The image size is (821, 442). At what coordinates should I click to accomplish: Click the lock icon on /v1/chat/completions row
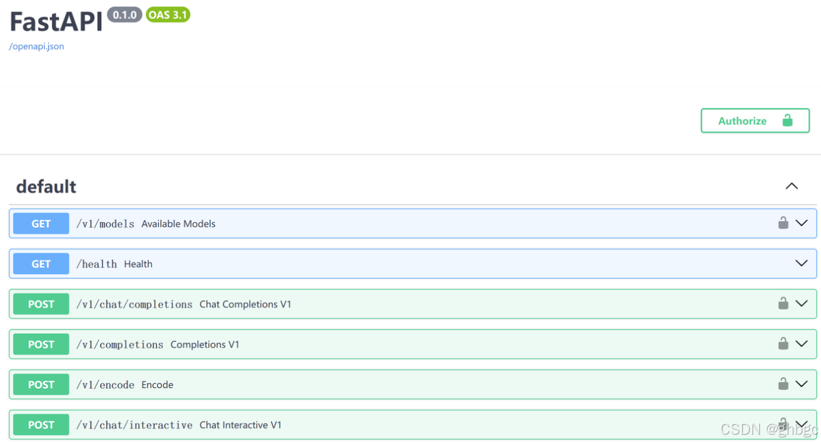click(x=783, y=303)
